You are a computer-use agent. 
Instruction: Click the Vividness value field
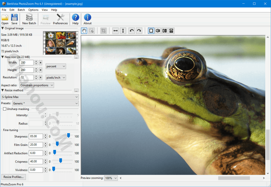[36, 170]
